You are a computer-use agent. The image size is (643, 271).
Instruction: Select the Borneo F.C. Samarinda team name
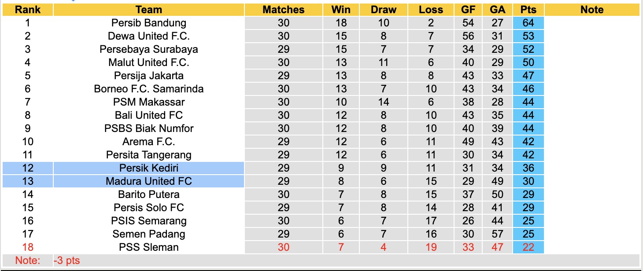coord(149,89)
